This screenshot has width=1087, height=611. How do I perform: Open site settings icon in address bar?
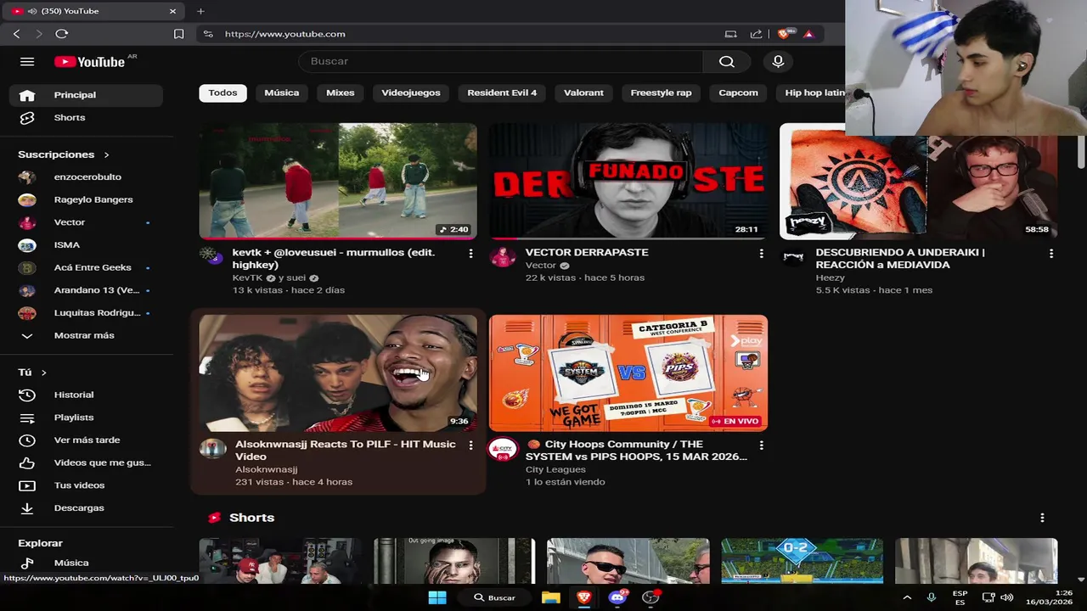coord(208,34)
